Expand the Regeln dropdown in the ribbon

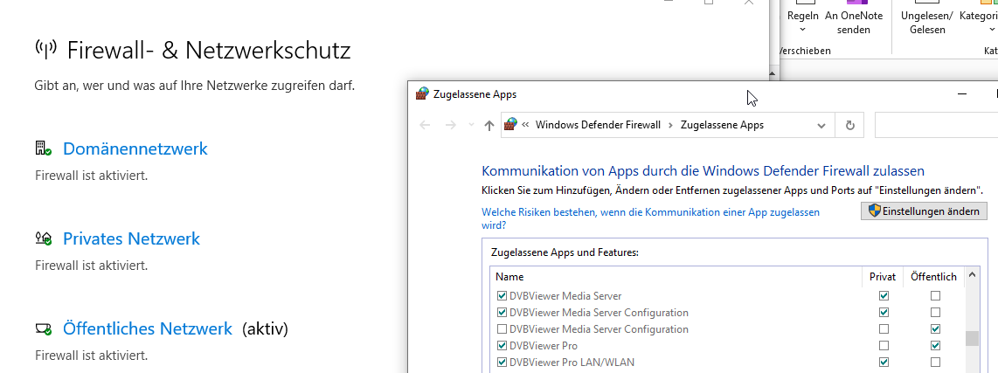[x=803, y=30]
